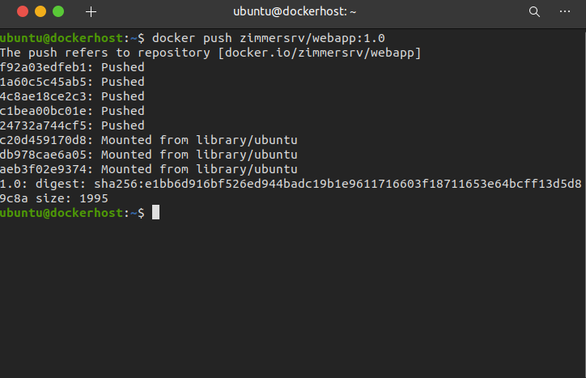Select the 4c8ae18ce2c3 layer hash
Viewport: 586px width, 378px height.
[x=44, y=96]
